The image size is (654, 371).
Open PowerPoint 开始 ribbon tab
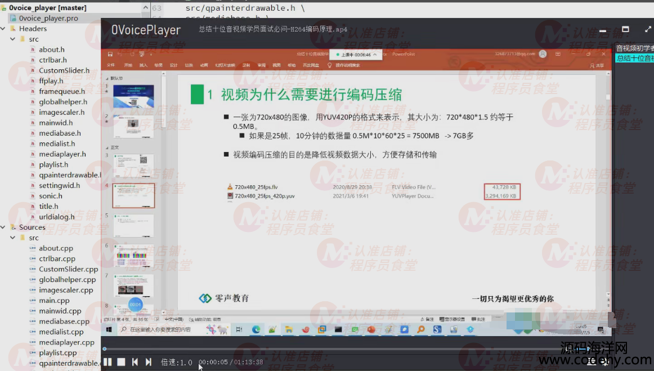click(128, 65)
